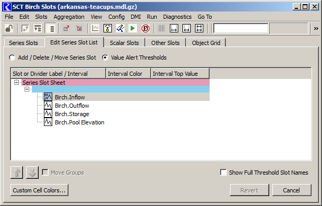322x206 pixels.
Task: Select the blue divider row
Action: click(121, 89)
